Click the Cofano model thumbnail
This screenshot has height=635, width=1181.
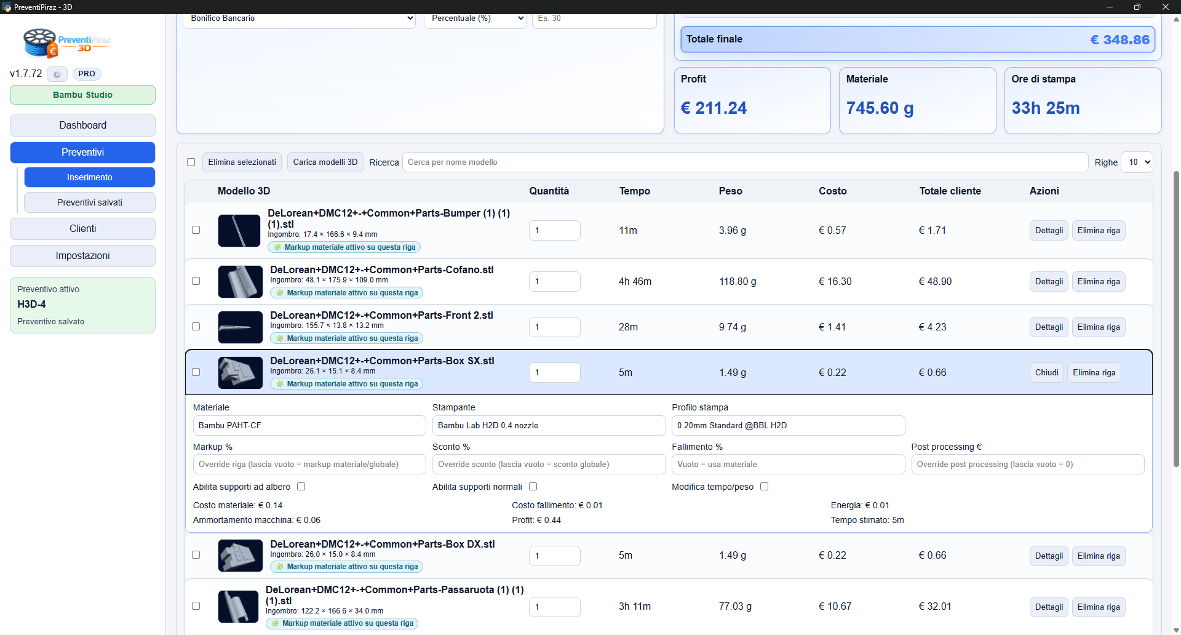[x=240, y=282]
